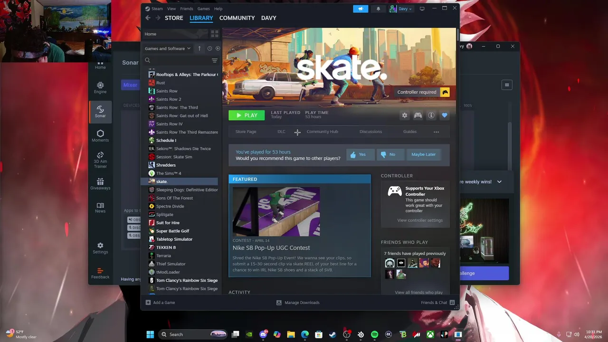Choose Maybe Later for recommendation

tap(423, 154)
